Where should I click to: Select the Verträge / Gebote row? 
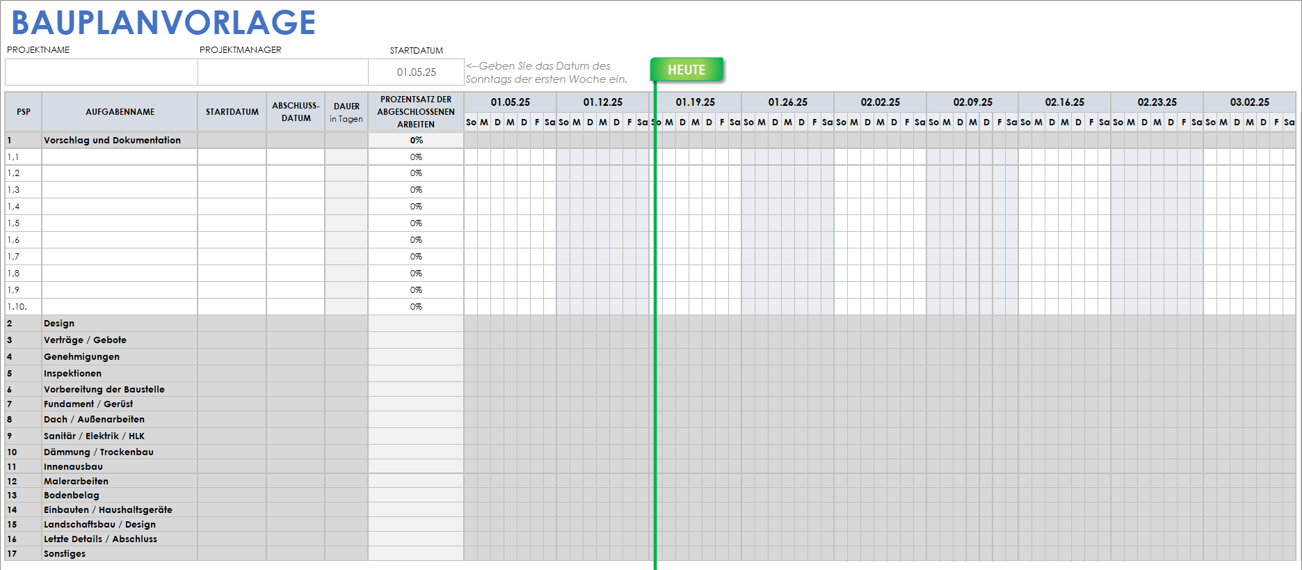(650, 340)
